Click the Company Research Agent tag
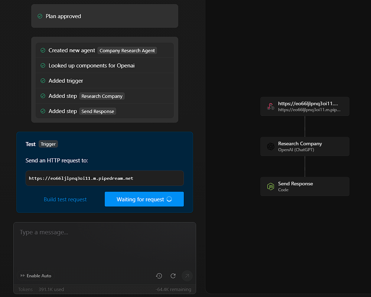 [127, 50]
